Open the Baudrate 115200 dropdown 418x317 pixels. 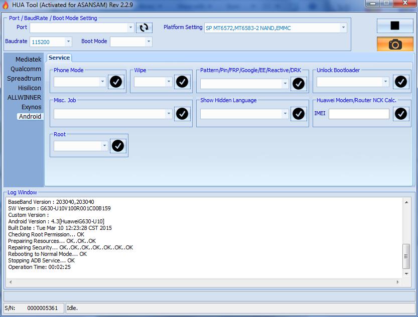pos(68,42)
